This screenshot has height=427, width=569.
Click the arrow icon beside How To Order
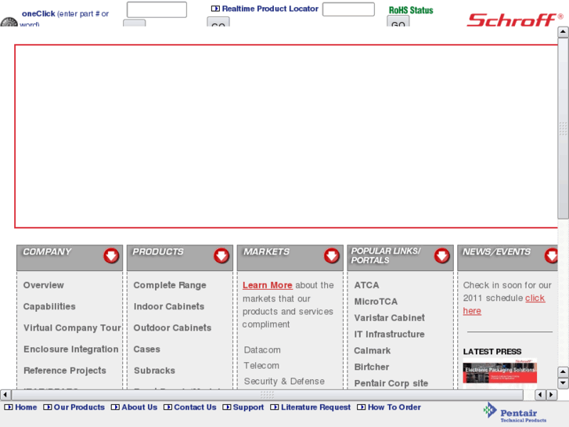coord(361,407)
